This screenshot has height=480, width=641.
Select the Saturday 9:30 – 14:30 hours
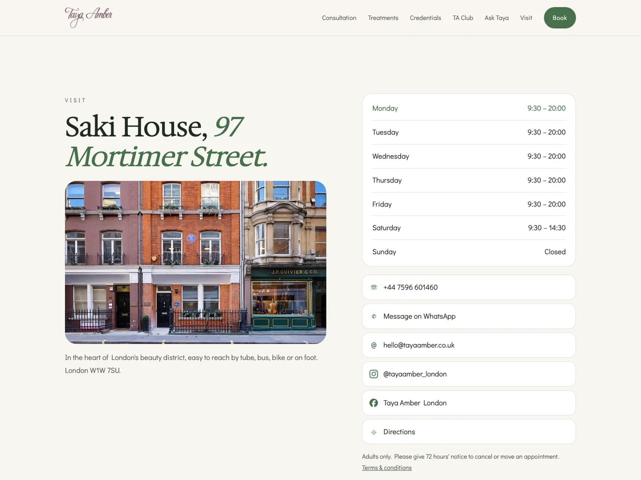pyautogui.click(x=469, y=228)
